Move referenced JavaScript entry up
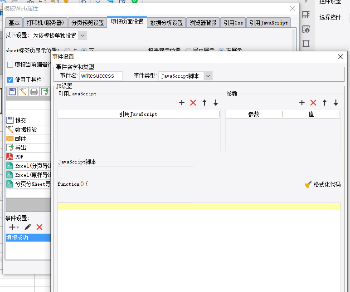350x292 pixels. click(204, 103)
